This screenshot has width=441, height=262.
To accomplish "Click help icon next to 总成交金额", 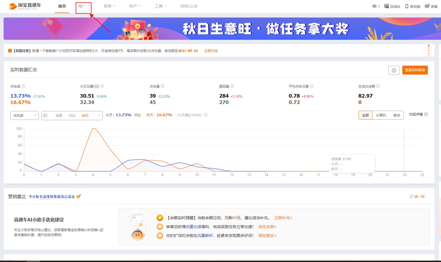I will point(378,86).
